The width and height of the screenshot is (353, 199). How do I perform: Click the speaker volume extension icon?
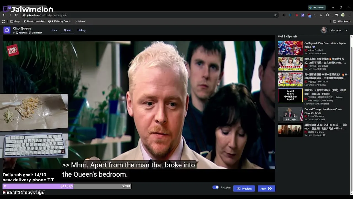click(284, 15)
